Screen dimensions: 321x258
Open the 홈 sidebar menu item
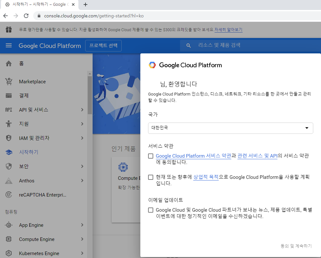pyautogui.click(x=44, y=63)
